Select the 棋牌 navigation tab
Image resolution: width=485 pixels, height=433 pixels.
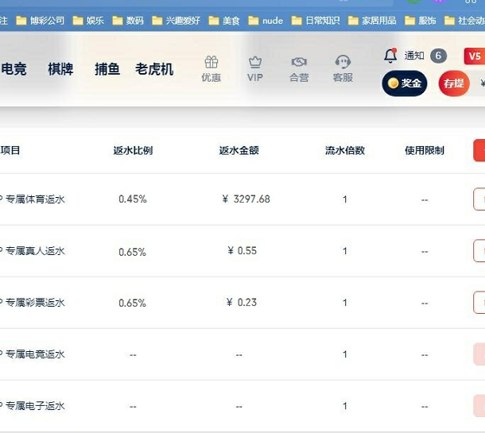(x=60, y=69)
